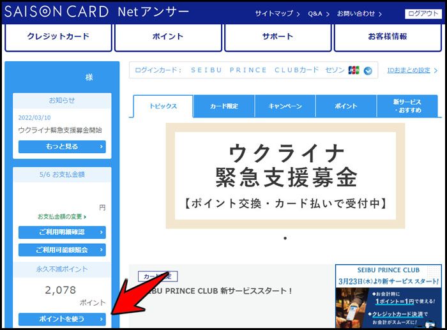This screenshot has height=330, width=447.
Task: Open the お問い合わせ link
Action: (x=356, y=13)
